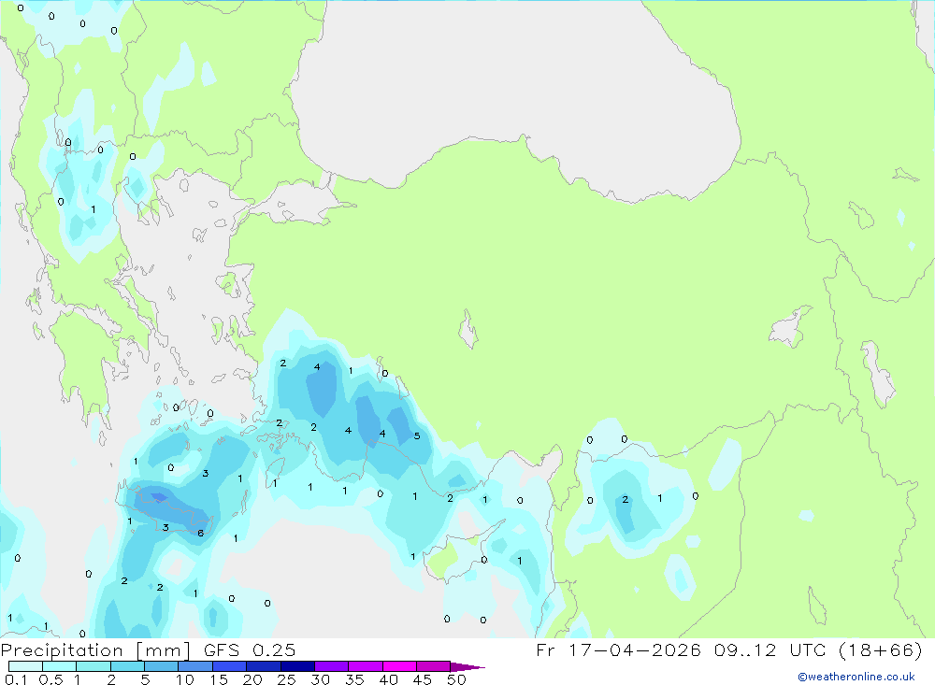Image resolution: width=935 pixels, height=685 pixels.
Task: Click the lightest cyan 0.1–0.5 mm legend swatch
Action: 25,666
